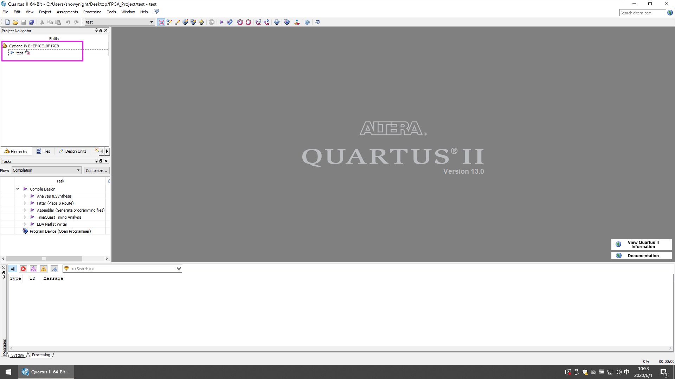Click the test entity in Project Navigator

[19, 52]
